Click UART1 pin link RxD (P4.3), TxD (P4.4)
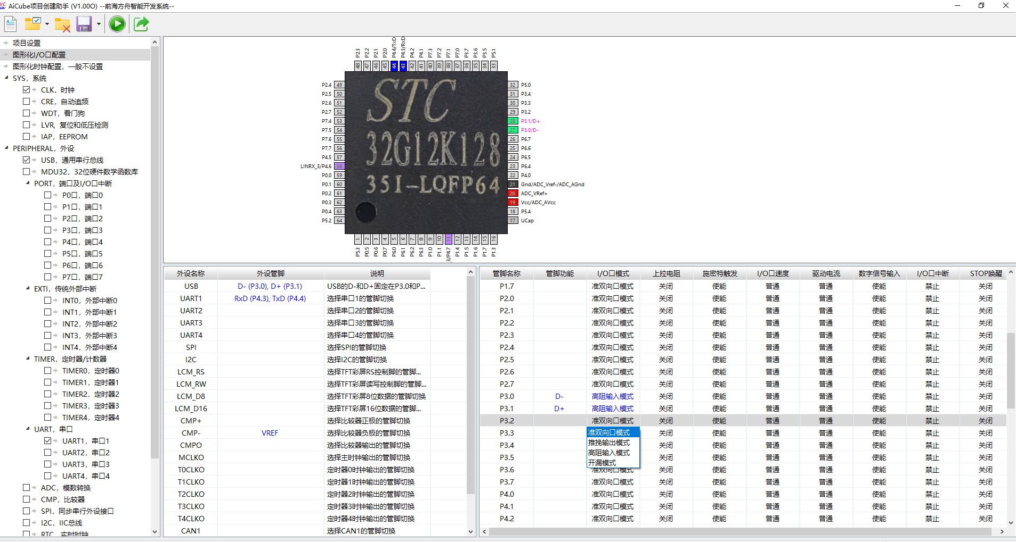Image resolution: width=1016 pixels, height=542 pixels. (270, 298)
